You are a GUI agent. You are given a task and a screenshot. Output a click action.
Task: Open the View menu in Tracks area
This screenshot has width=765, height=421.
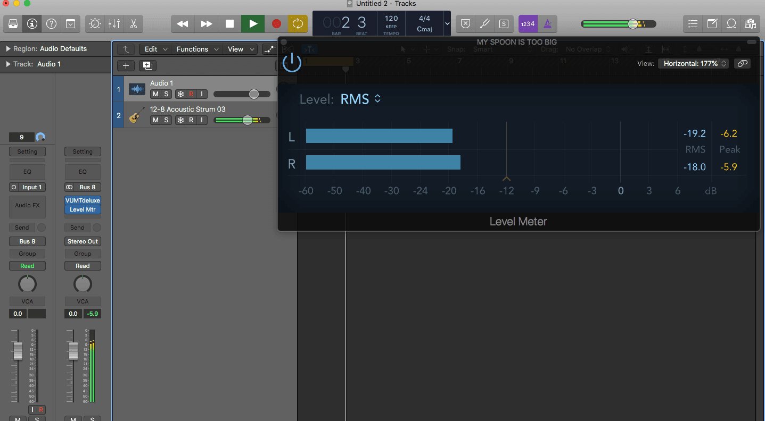tap(240, 49)
